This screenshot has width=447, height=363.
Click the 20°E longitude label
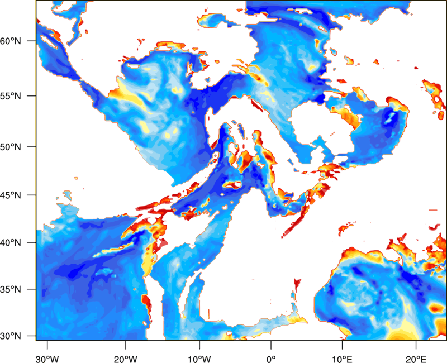point(416,359)
